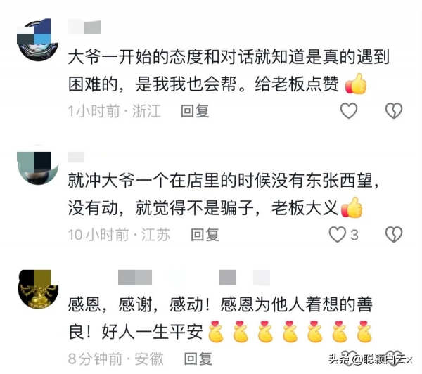The image size is (422, 374).
Task: Open blurred username above 就冲大爷 comment
Action: [x=76, y=157]
